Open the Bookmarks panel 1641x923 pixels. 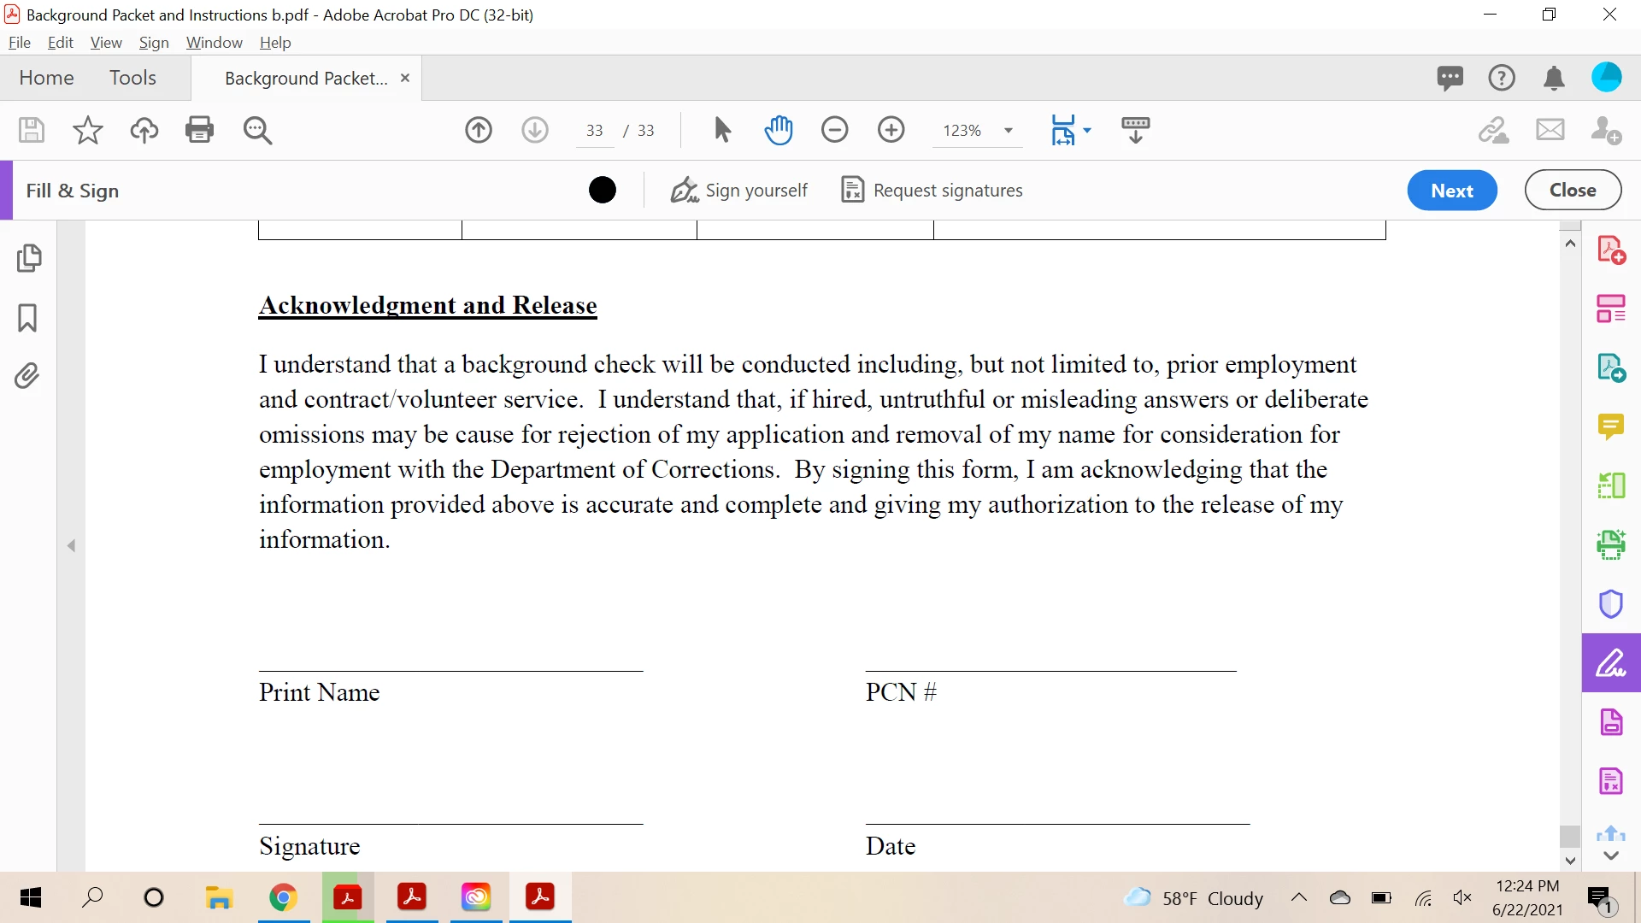click(27, 317)
